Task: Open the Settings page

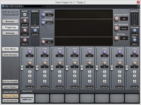Action: [10, 33]
